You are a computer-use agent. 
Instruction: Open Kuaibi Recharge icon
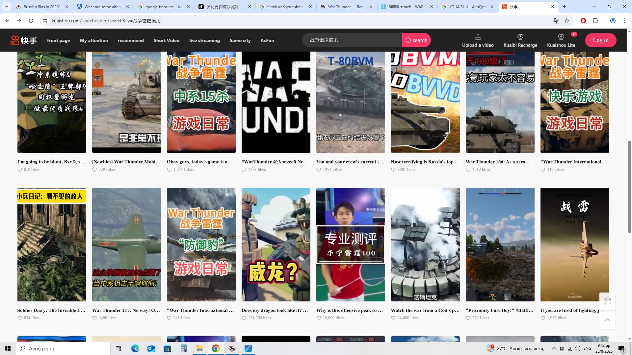click(x=520, y=36)
